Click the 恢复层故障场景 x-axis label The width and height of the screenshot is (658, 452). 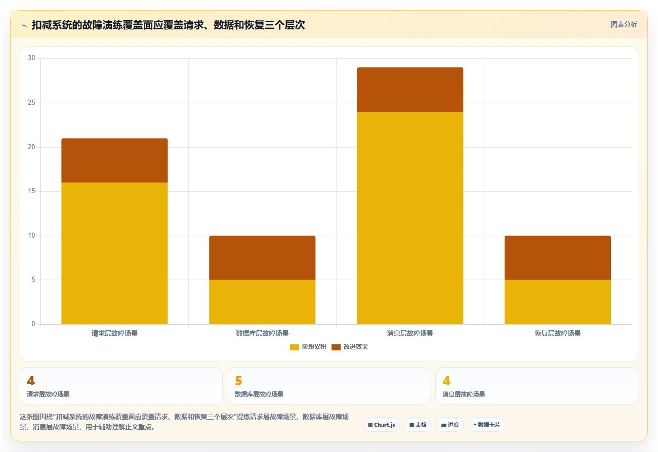click(x=558, y=333)
